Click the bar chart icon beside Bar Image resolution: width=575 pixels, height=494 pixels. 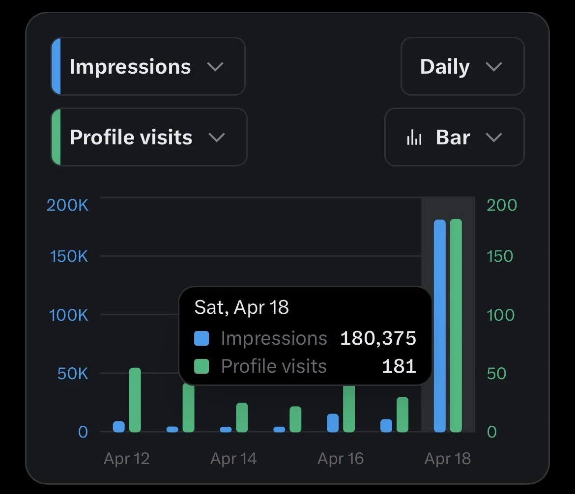414,137
